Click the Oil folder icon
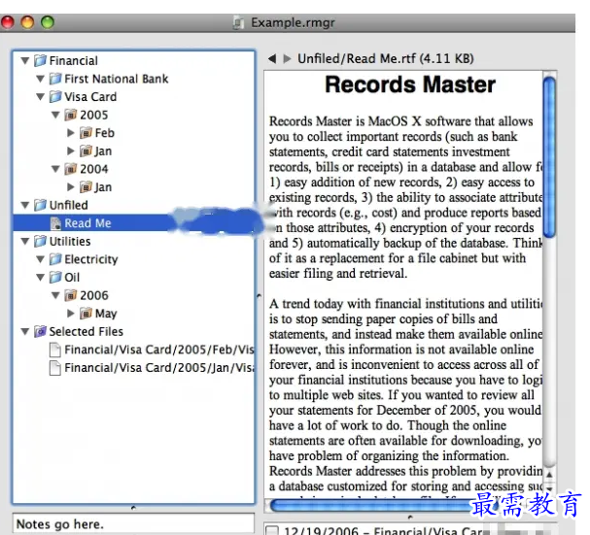The image size is (590, 535). click(55, 277)
